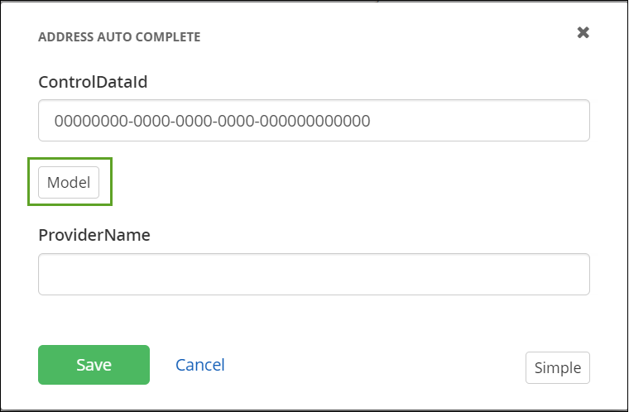Select the GUID value field
This screenshot has height=412, width=629.
(x=314, y=121)
